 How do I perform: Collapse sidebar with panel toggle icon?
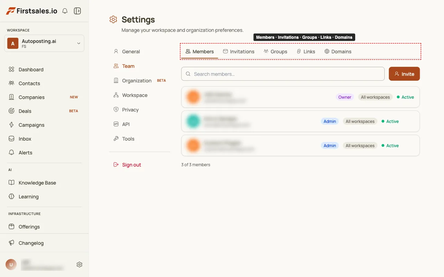tap(77, 11)
